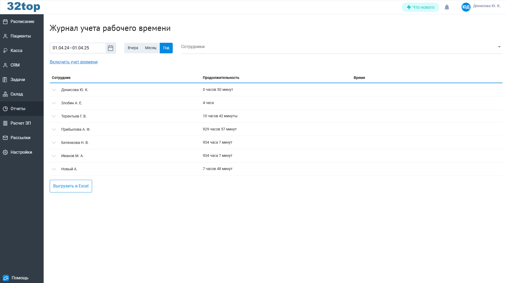Select the Месяц period option

tap(151, 48)
